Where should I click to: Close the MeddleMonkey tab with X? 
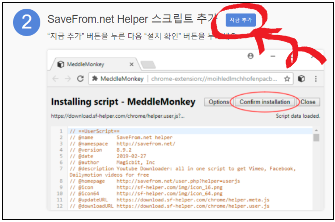click(x=132, y=64)
